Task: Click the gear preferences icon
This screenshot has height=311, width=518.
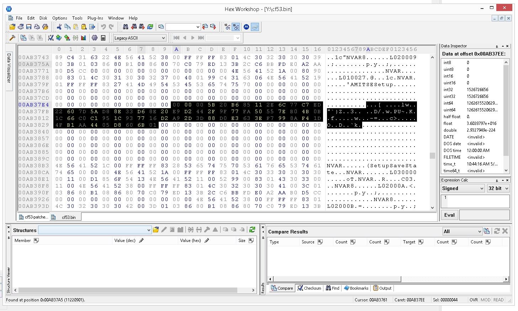Action: pos(95,38)
